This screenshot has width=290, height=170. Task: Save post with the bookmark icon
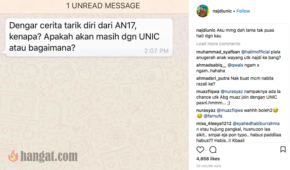click(283, 149)
